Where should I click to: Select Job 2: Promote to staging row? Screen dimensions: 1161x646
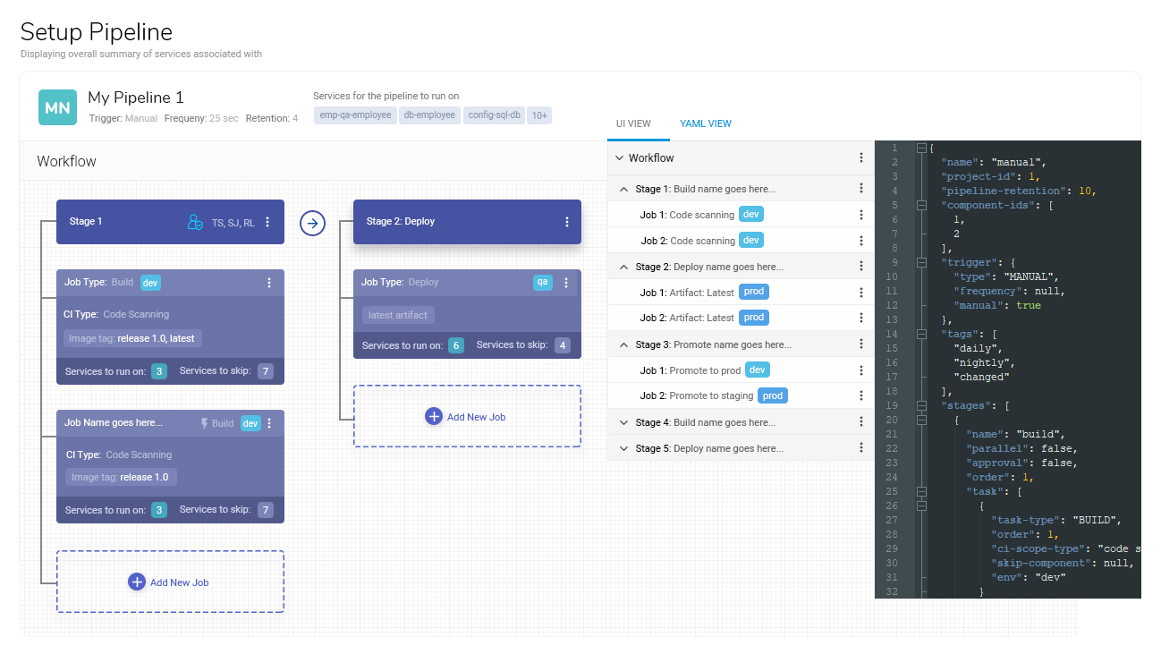point(741,395)
